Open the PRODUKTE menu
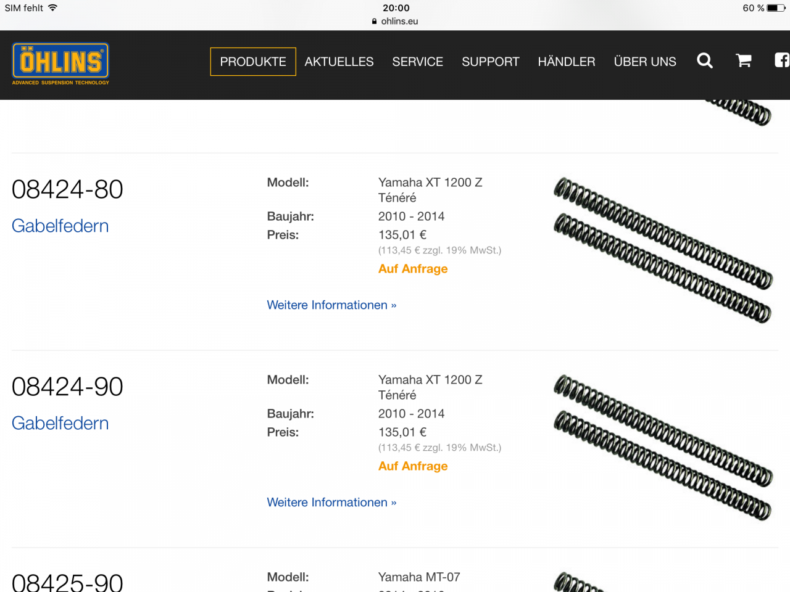The height and width of the screenshot is (592, 790). click(253, 62)
